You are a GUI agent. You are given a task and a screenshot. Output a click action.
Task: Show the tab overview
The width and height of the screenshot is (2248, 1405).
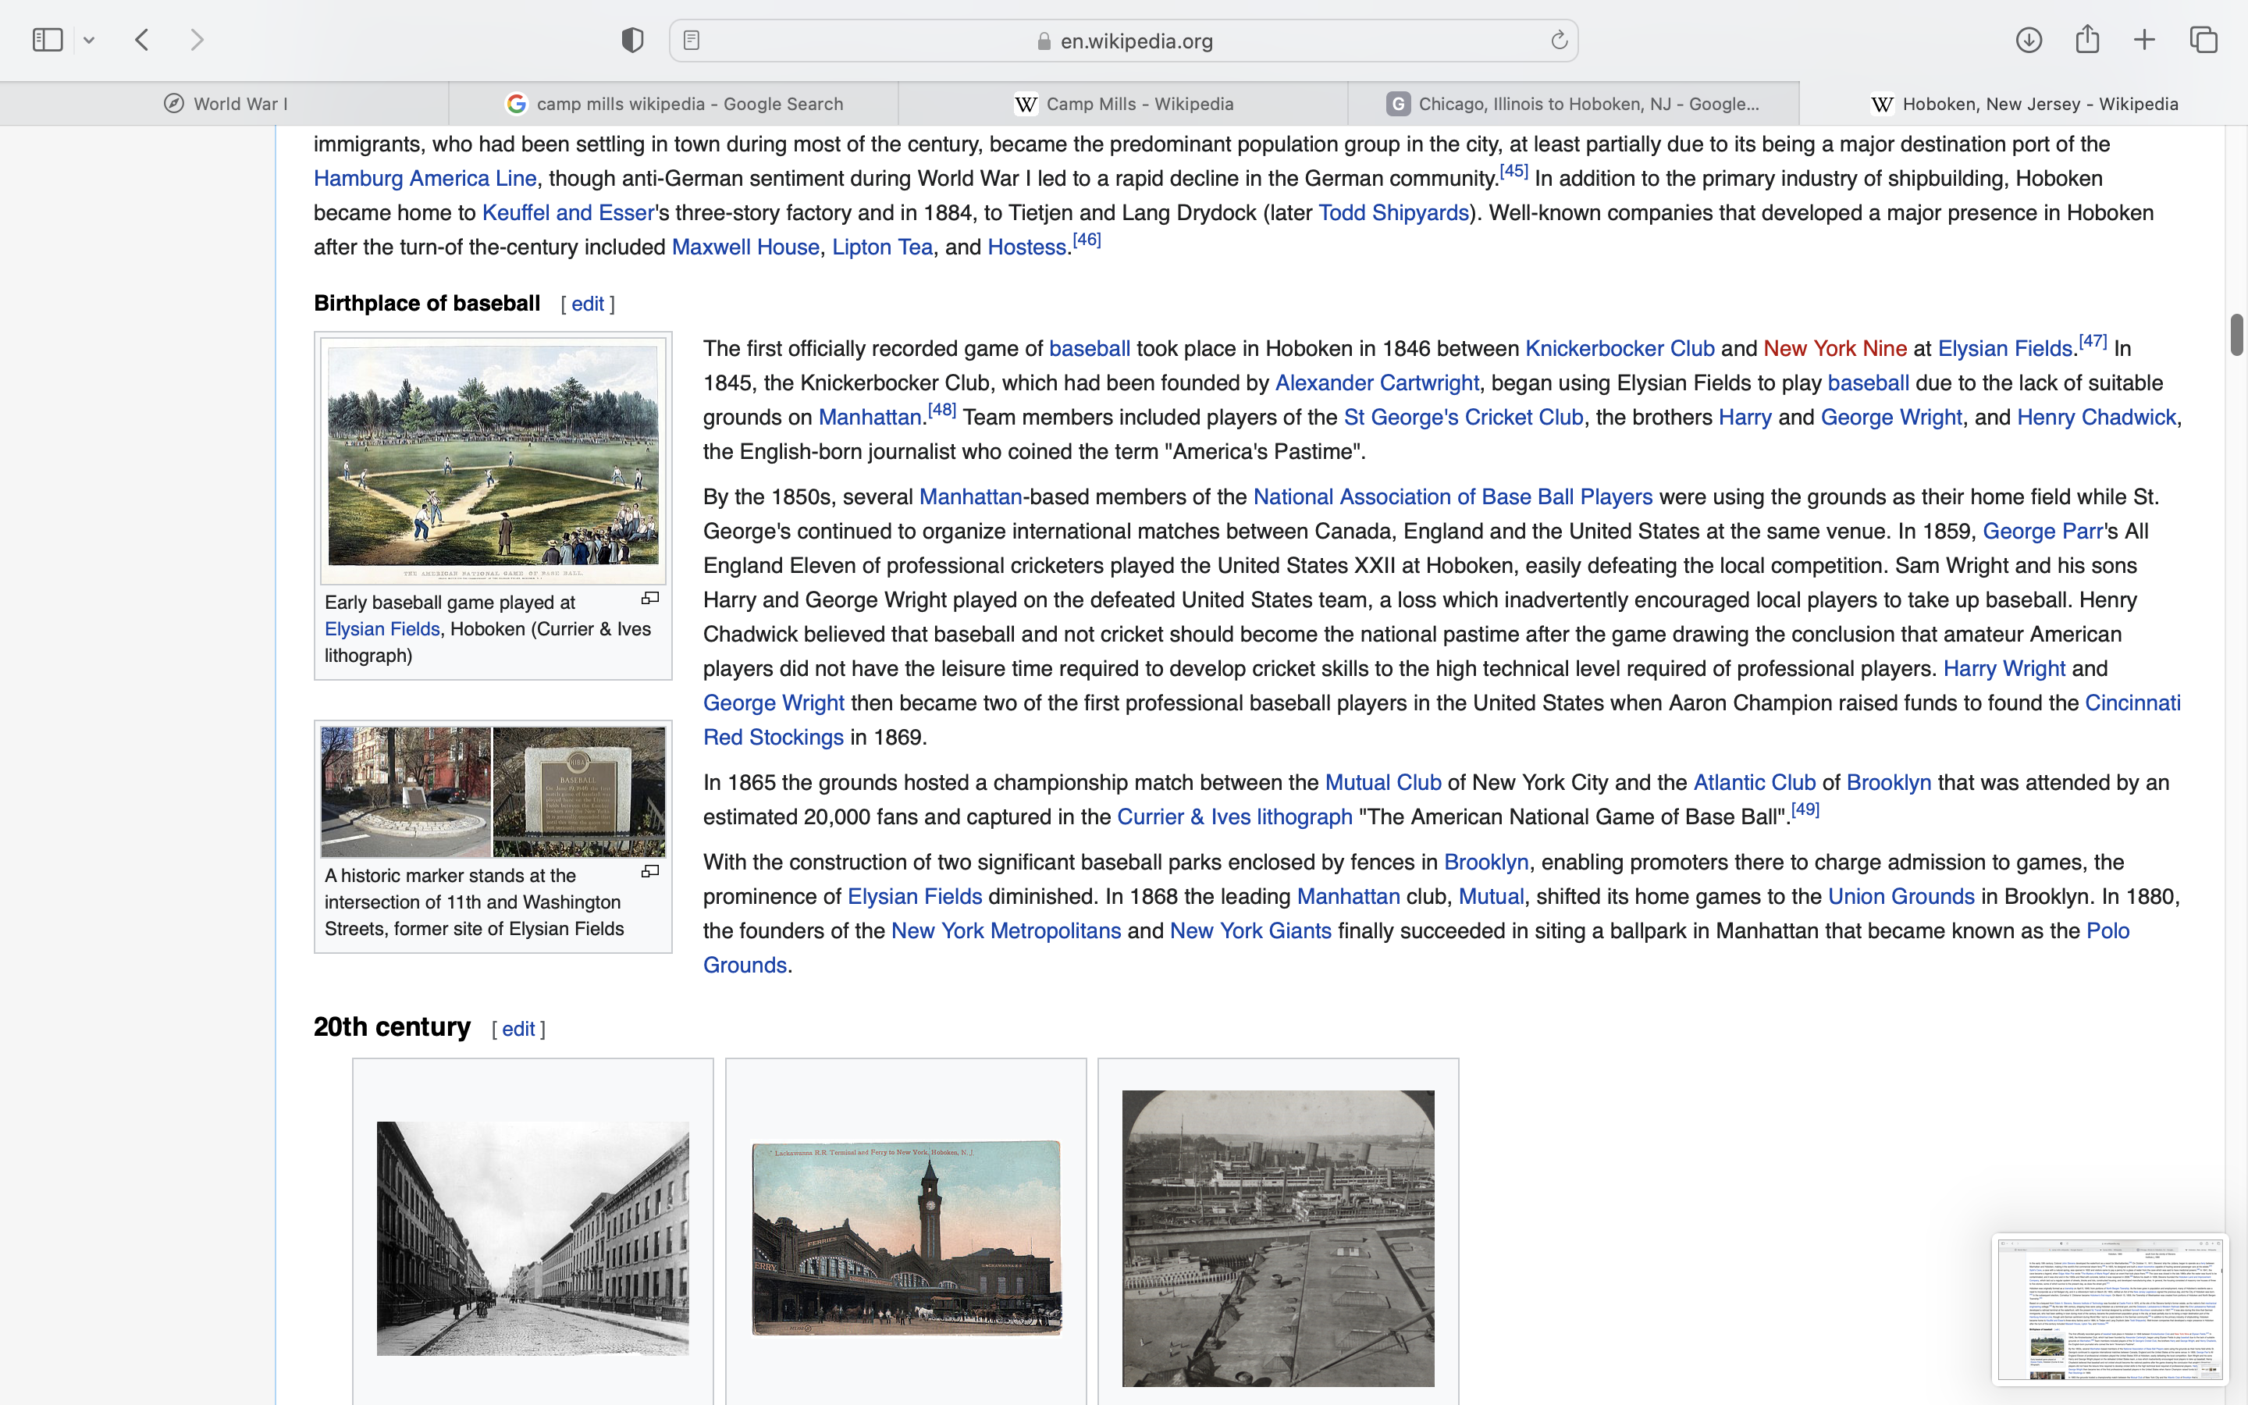(2204, 40)
